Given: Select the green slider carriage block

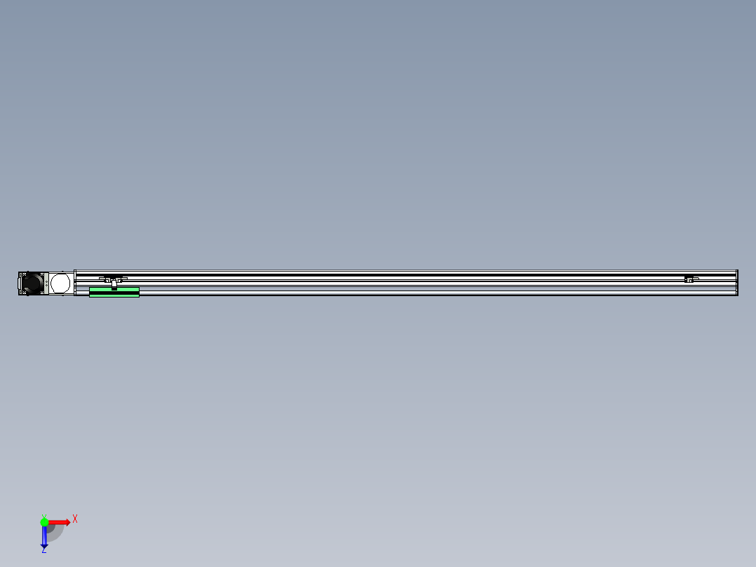Looking at the screenshot, I should 114,293.
